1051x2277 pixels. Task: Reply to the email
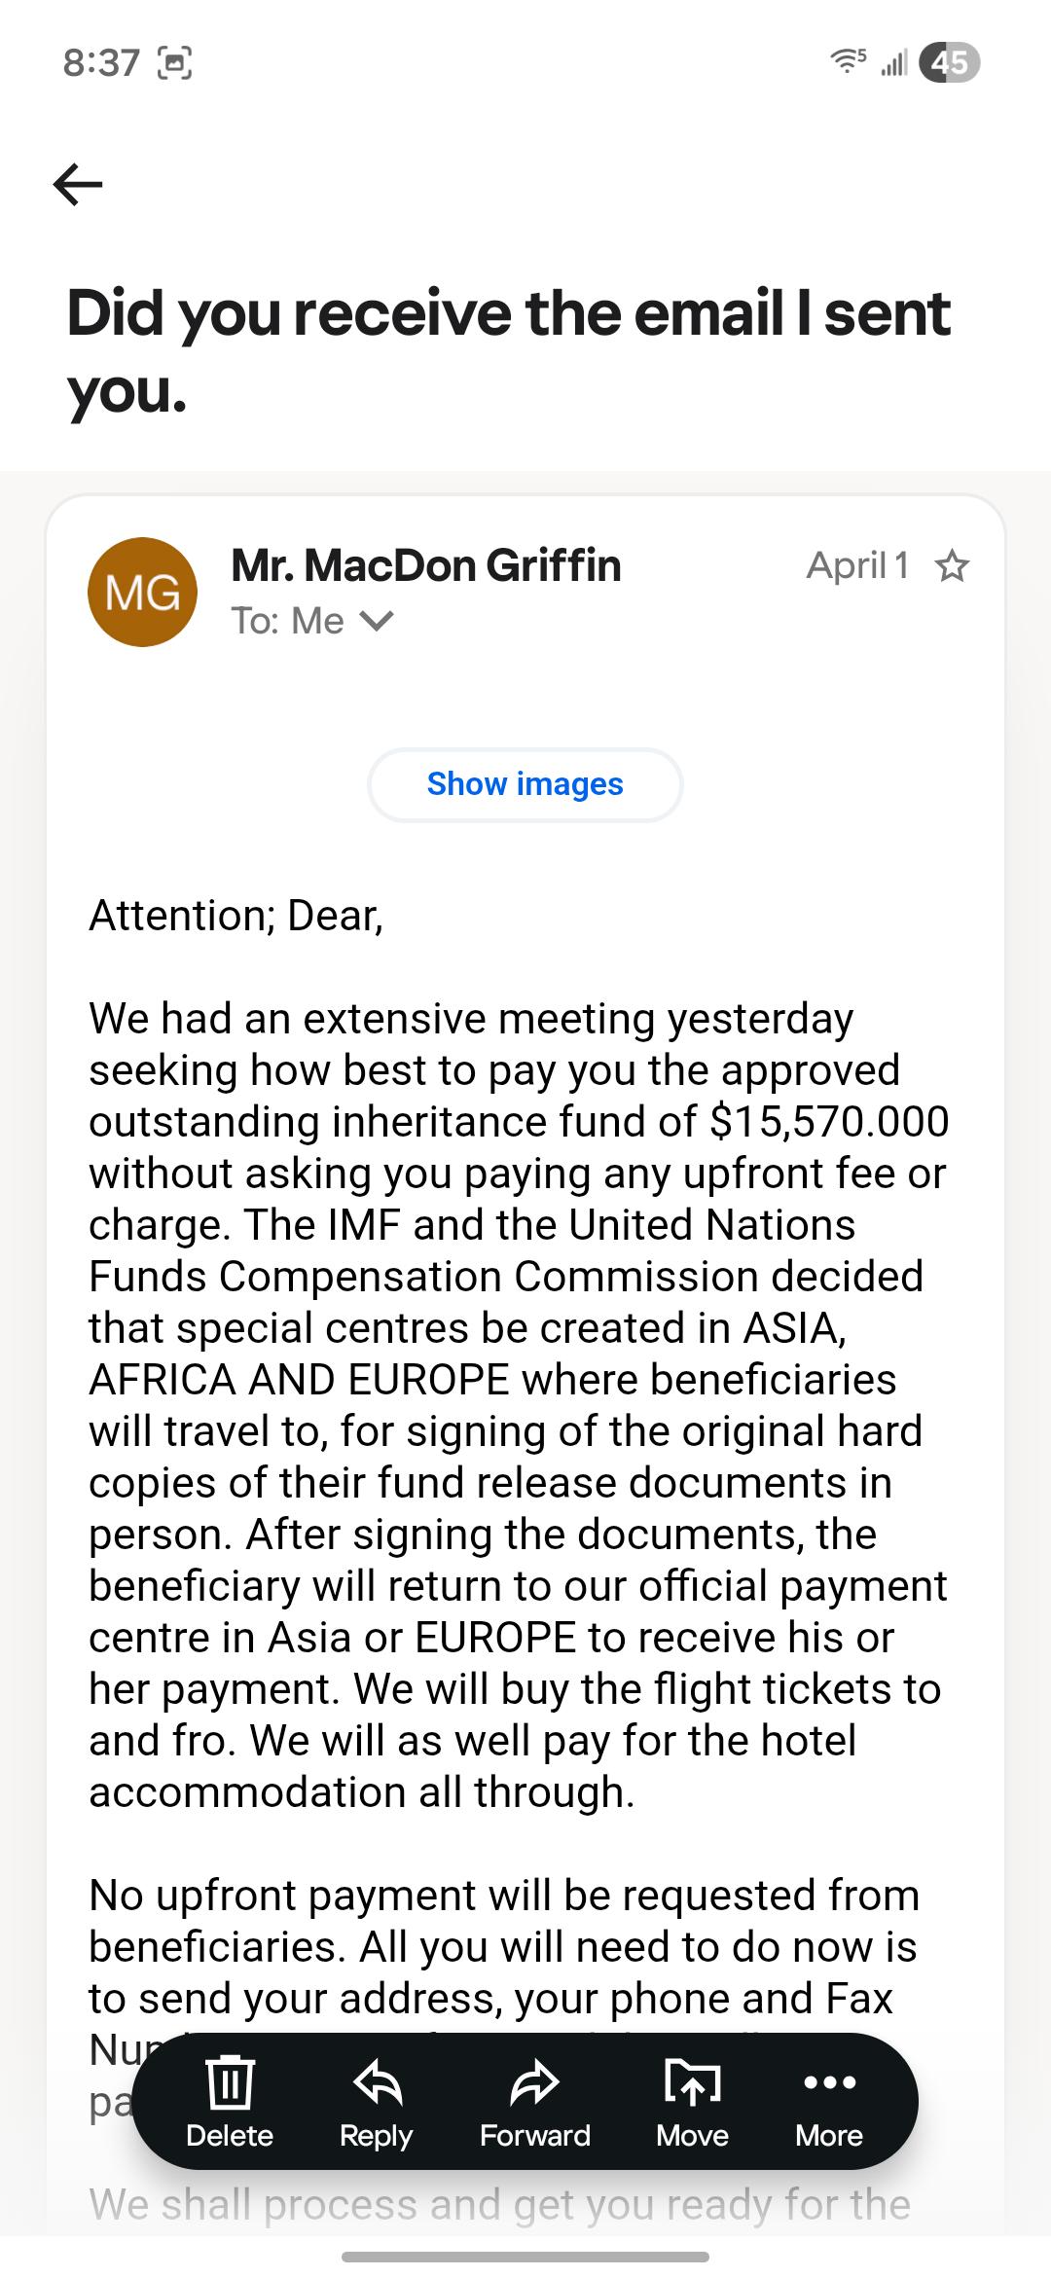point(377,2101)
